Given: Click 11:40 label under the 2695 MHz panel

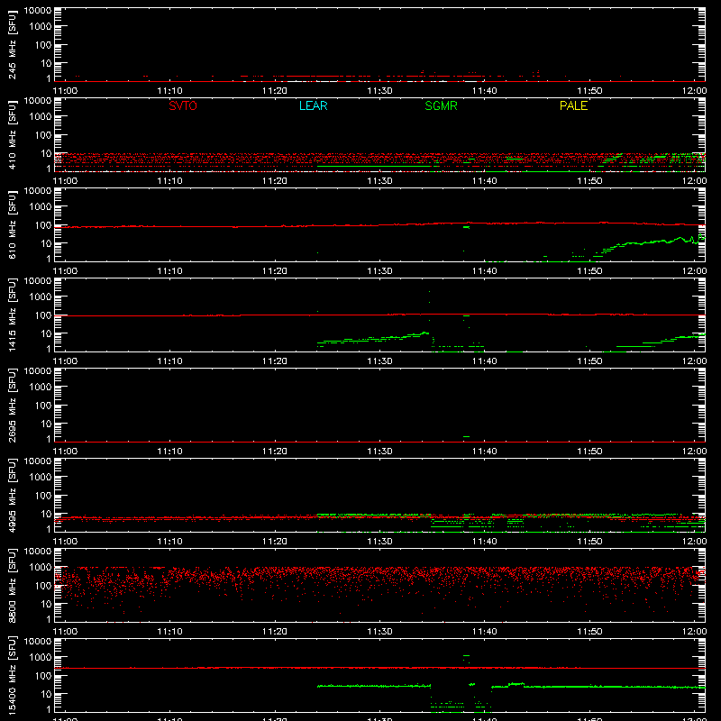Looking at the screenshot, I should [484, 452].
